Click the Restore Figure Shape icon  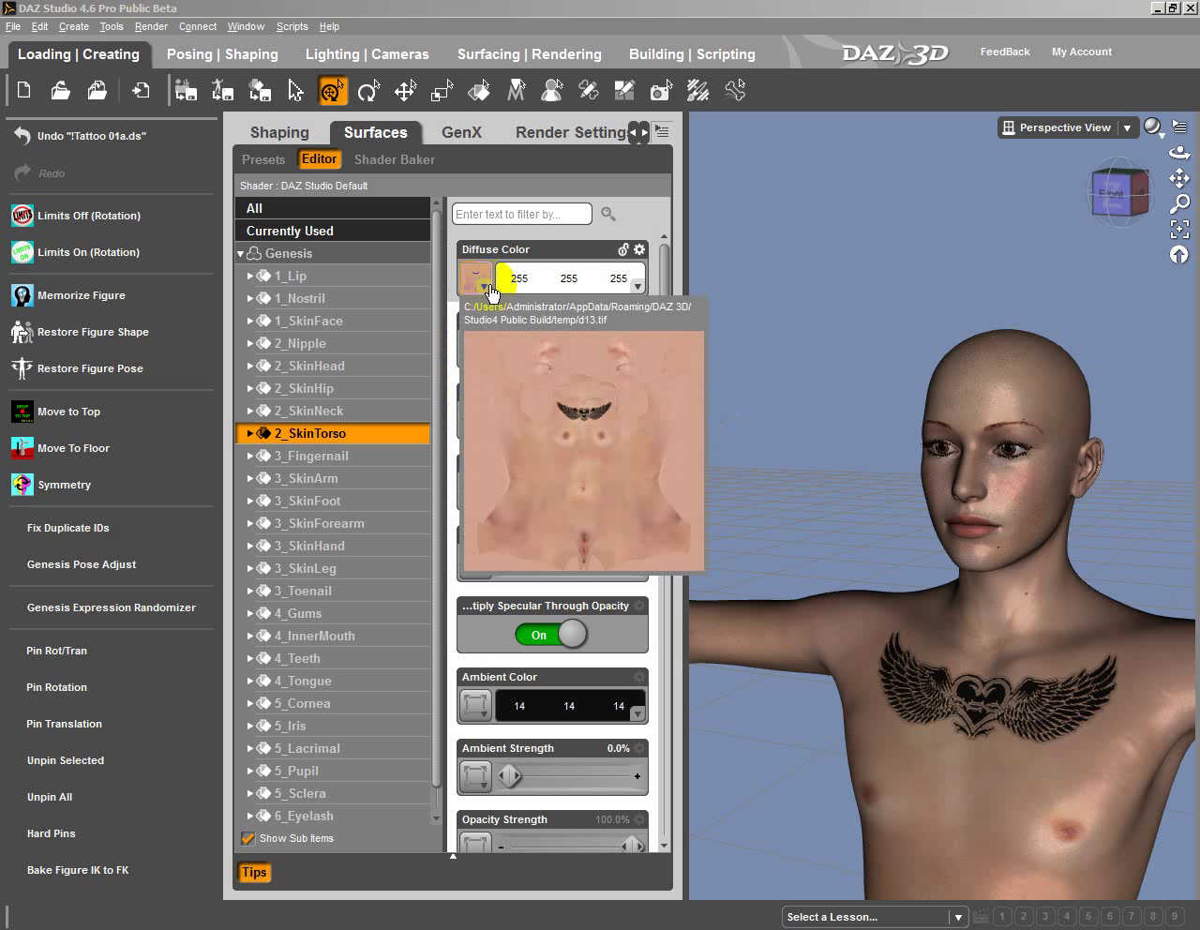click(x=22, y=332)
